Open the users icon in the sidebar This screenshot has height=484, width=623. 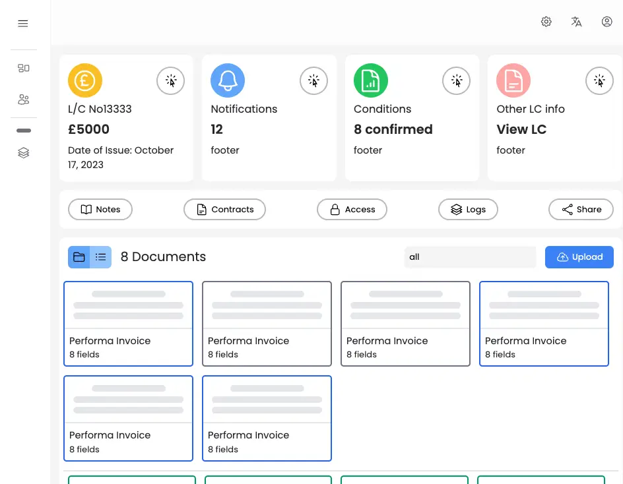[24, 100]
